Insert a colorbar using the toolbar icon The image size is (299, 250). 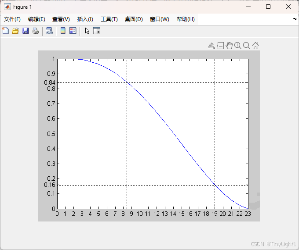tap(63, 31)
